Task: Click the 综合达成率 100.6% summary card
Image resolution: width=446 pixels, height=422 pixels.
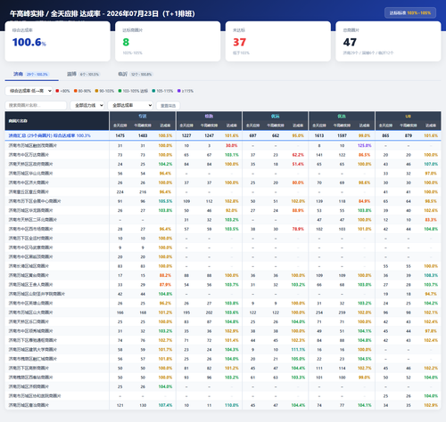Action: pyautogui.click(x=57, y=41)
